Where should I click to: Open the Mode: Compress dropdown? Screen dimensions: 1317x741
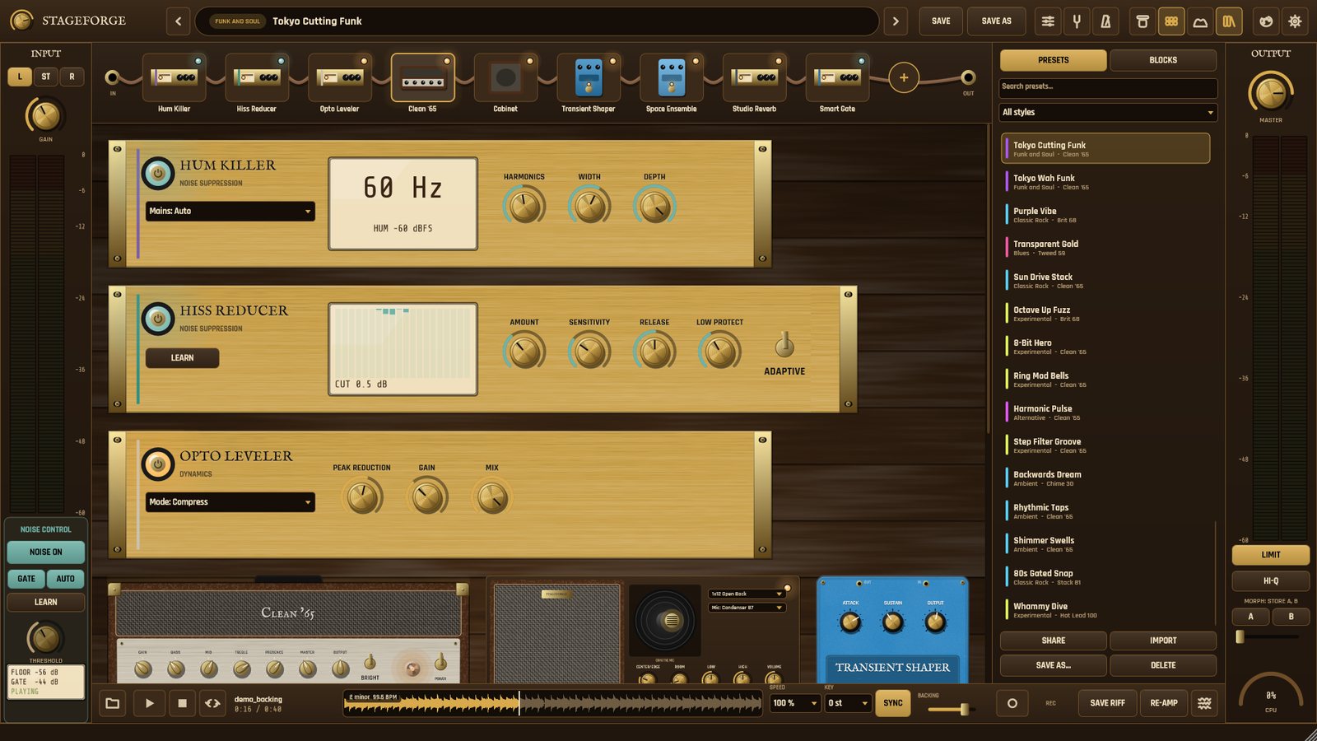pyautogui.click(x=230, y=501)
